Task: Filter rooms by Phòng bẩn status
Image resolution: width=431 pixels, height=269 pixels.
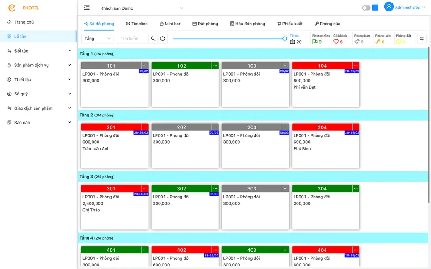Action: [362, 39]
